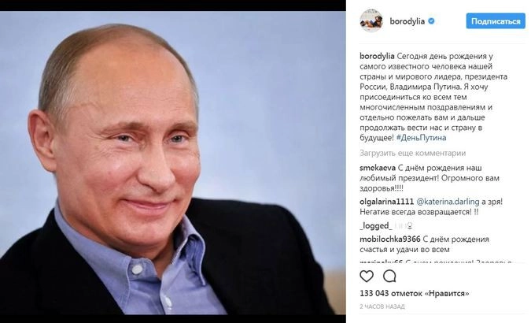Like the post with the heart icon

coord(367,277)
